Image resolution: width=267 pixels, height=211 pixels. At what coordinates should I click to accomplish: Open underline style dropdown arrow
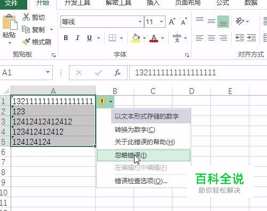pos(98,38)
